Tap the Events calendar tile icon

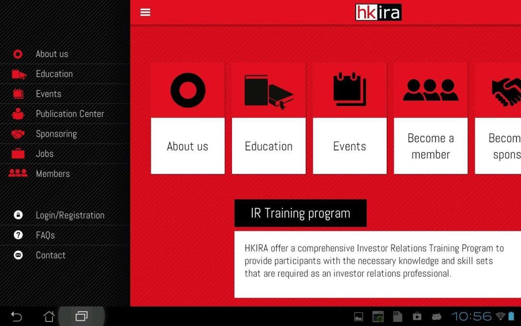[350, 90]
